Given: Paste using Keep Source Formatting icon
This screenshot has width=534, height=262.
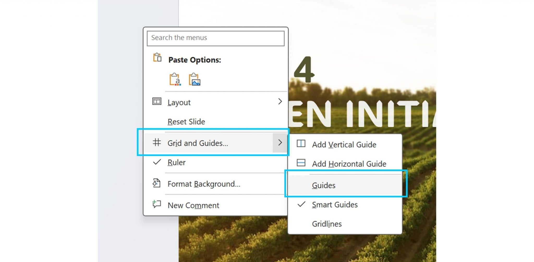Looking at the screenshot, I should tap(175, 79).
